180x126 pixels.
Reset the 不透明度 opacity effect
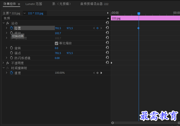click(x=107, y=63)
